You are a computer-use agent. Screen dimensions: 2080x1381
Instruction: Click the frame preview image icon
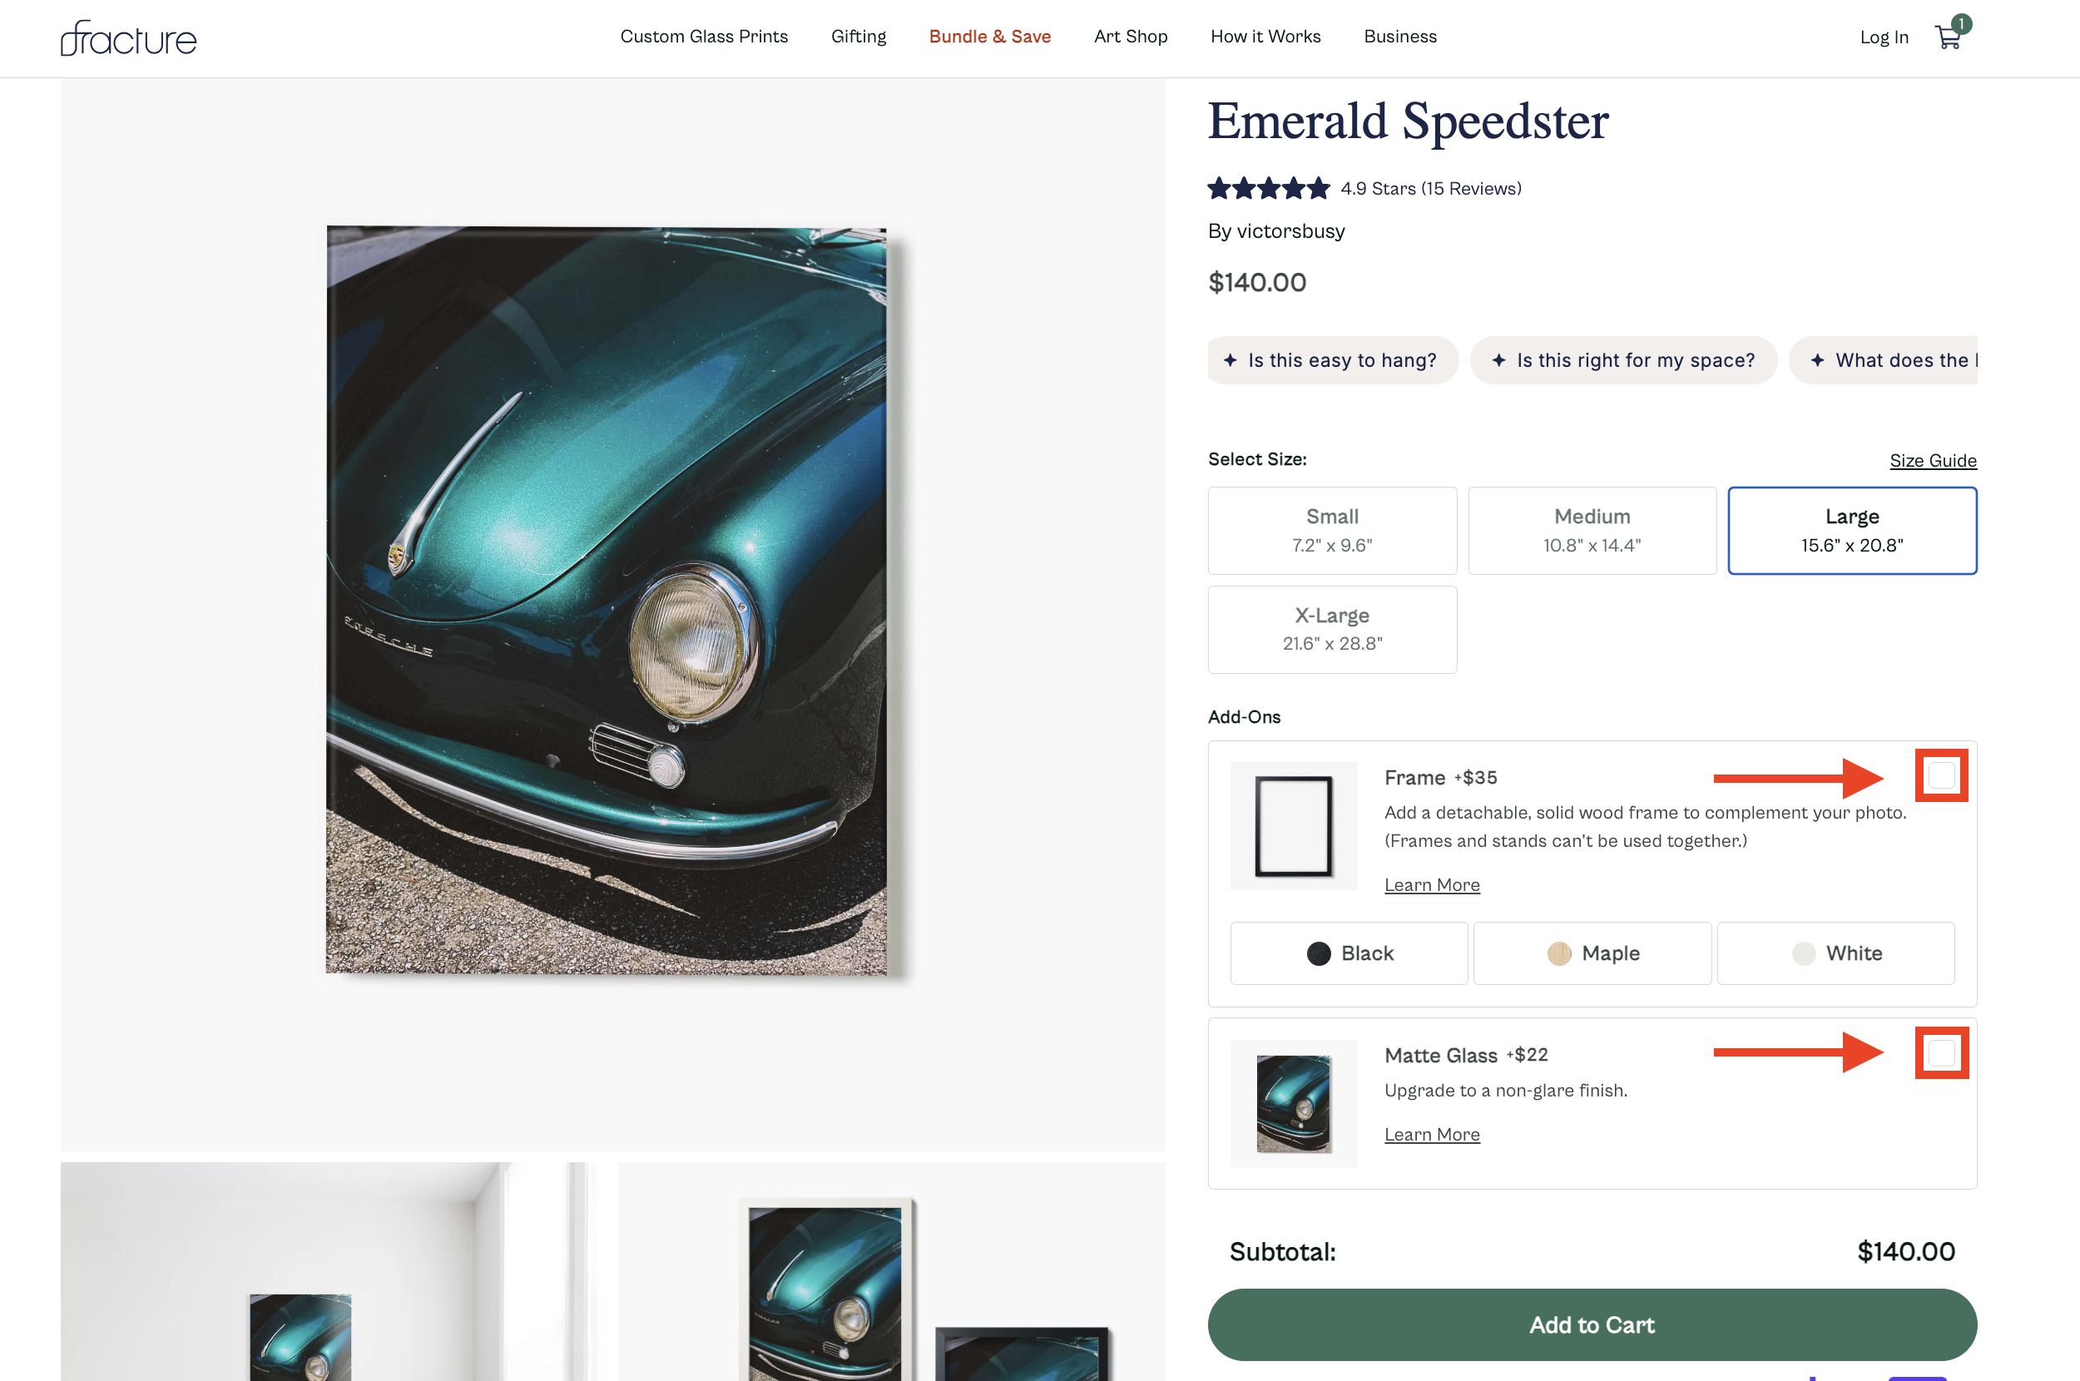click(1293, 825)
